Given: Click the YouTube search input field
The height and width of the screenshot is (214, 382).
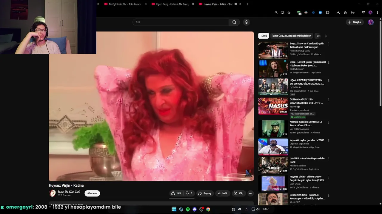Looking at the screenshot, I should coord(181,22).
